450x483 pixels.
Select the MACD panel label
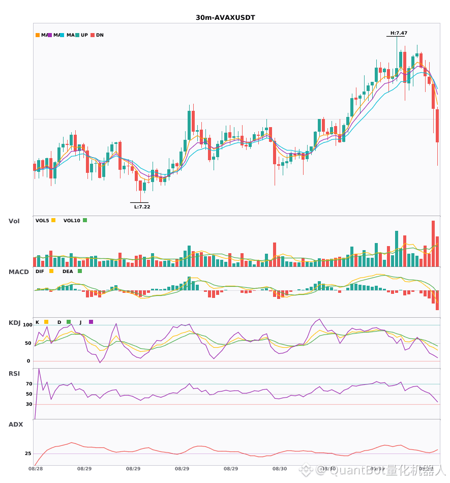[x=18, y=271]
